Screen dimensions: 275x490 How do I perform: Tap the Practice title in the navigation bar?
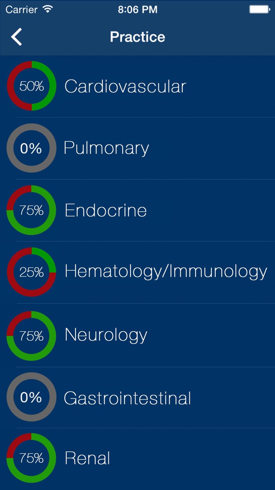(137, 36)
